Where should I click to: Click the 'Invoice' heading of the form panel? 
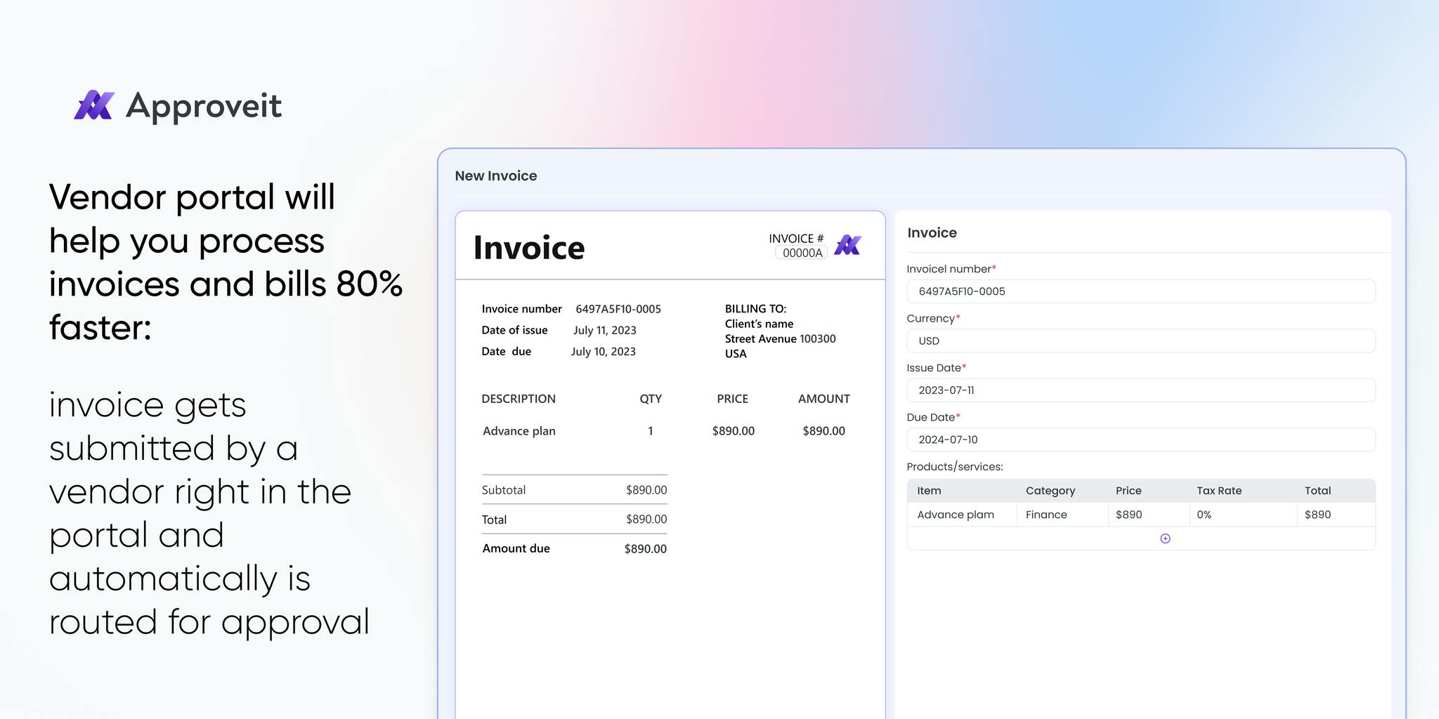pyautogui.click(x=932, y=232)
